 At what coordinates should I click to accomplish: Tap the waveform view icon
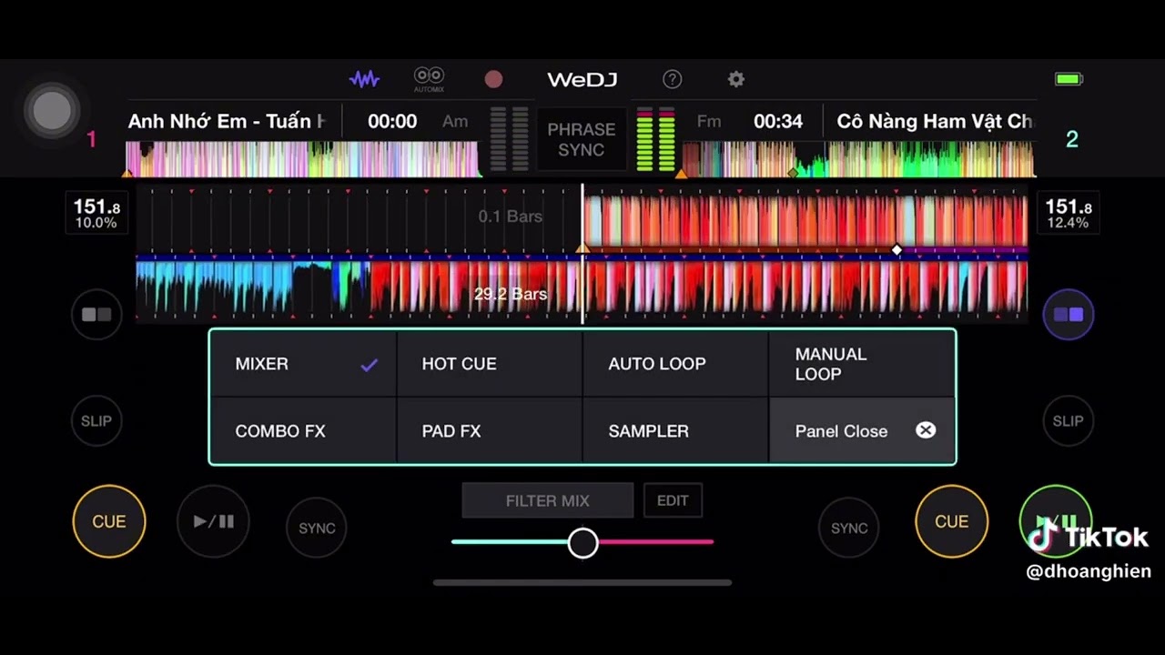pos(364,79)
